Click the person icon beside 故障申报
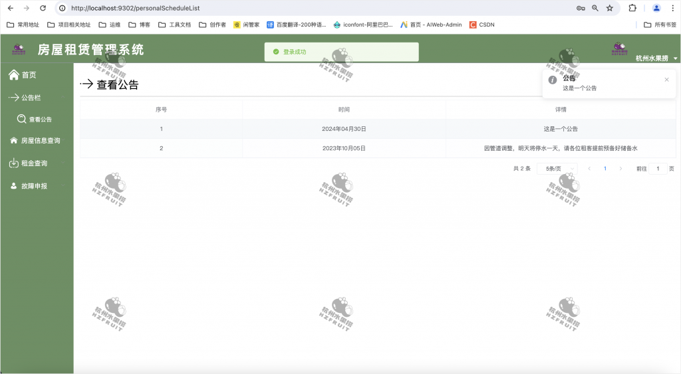 14,186
